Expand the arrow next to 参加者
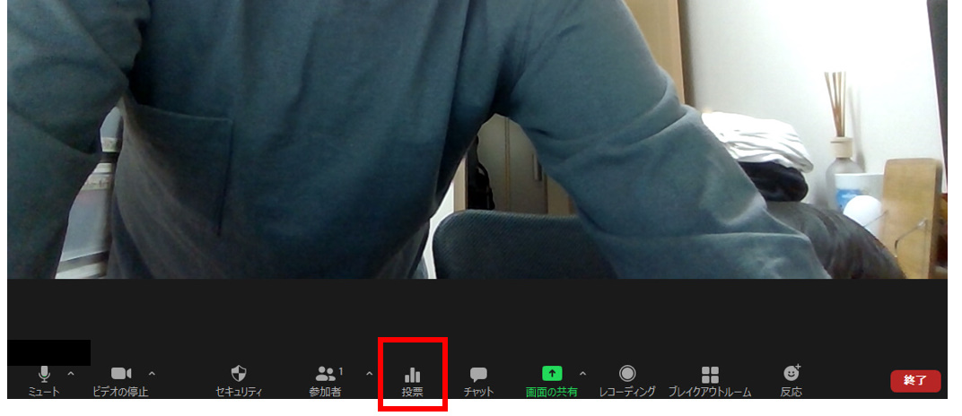Viewport: 962px width, 416px height. [x=369, y=373]
